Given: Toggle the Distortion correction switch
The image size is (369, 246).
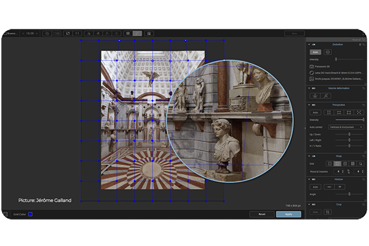Looking at the screenshot, I should point(314,44).
